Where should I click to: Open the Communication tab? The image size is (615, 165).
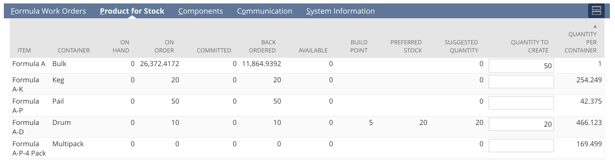tap(265, 11)
